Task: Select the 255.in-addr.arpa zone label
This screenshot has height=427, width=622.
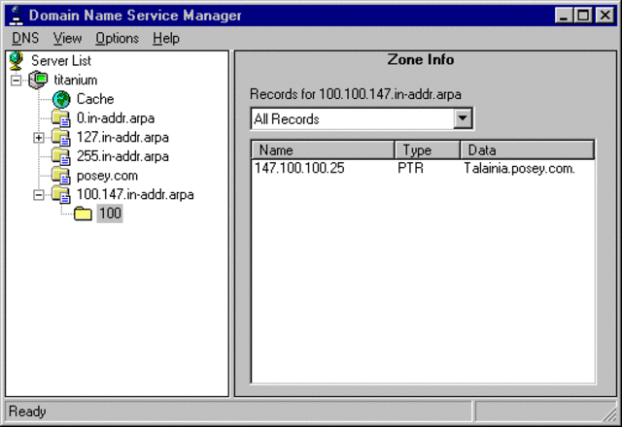Action: pos(122,156)
